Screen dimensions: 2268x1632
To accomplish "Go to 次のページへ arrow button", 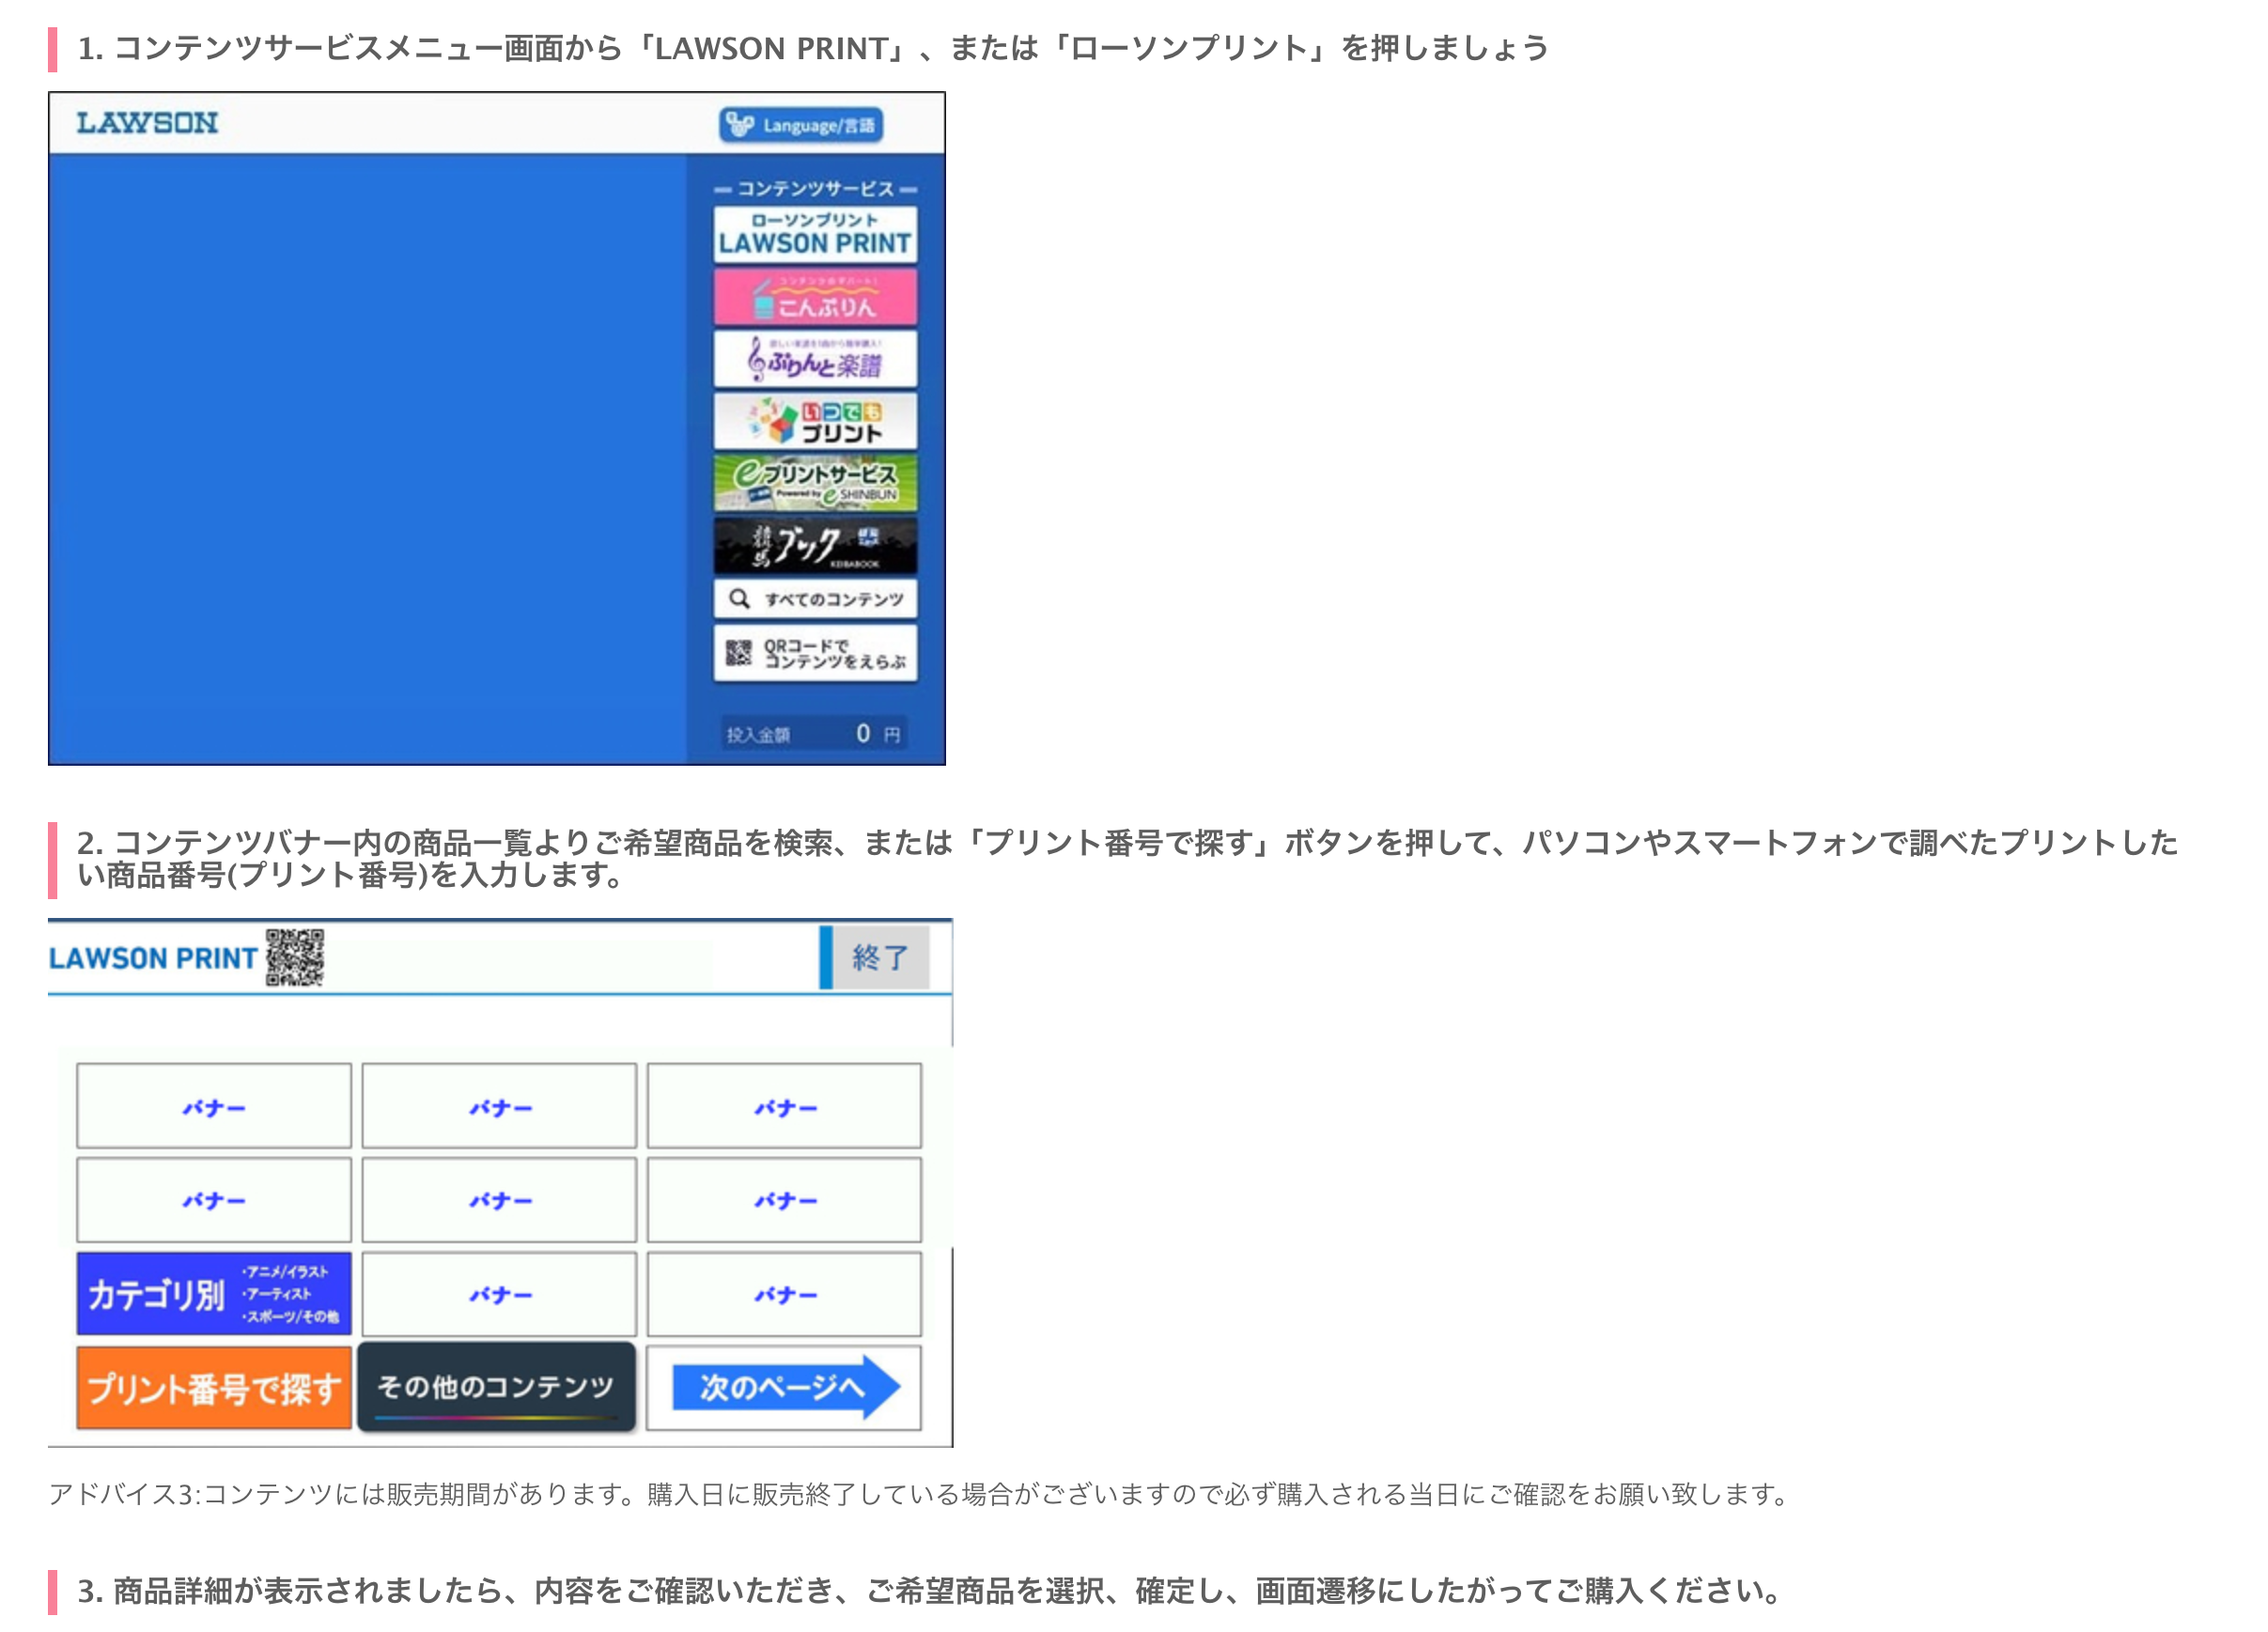I will tap(784, 1386).
